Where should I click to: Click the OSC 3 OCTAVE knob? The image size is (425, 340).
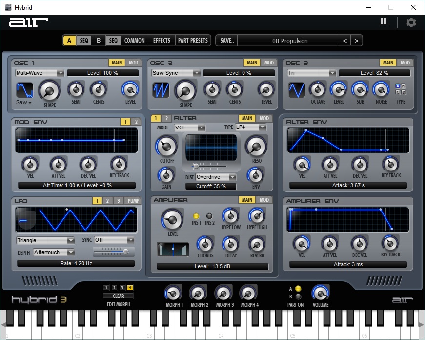pyautogui.click(x=318, y=89)
